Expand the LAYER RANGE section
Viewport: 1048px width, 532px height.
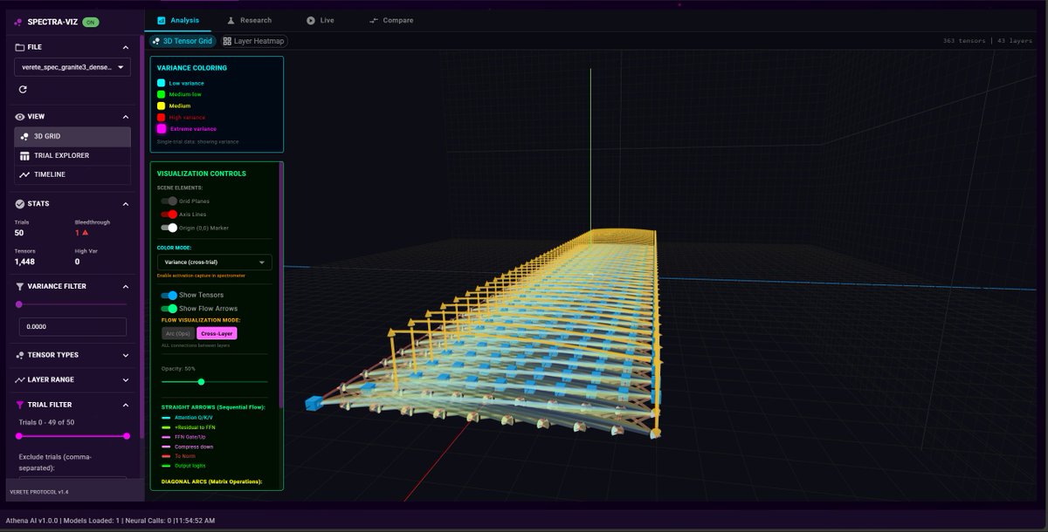(72, 379)
